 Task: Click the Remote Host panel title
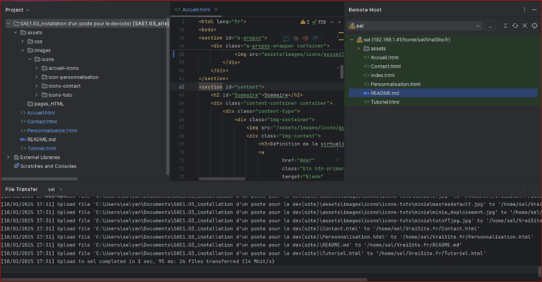click(x=365, y=10)
